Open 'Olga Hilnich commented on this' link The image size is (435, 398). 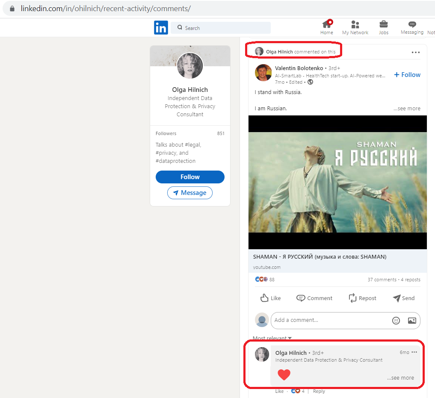point(301,52)
